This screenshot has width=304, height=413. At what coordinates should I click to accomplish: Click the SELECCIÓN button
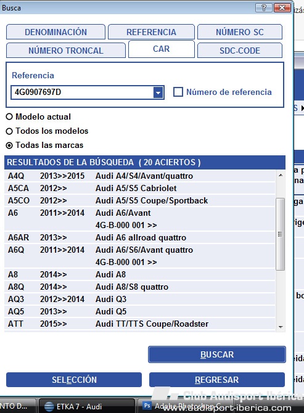74,380
